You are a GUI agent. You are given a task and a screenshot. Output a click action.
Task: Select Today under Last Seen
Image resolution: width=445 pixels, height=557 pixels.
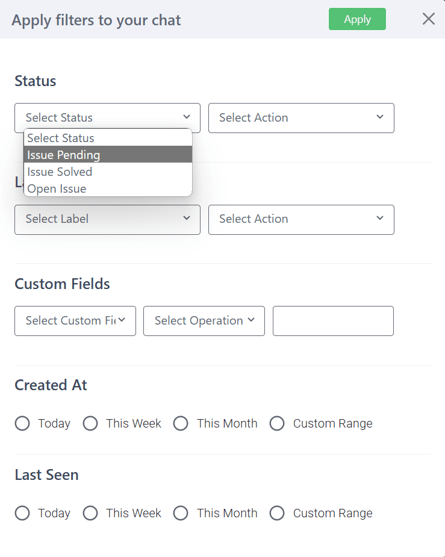(22, 513)
